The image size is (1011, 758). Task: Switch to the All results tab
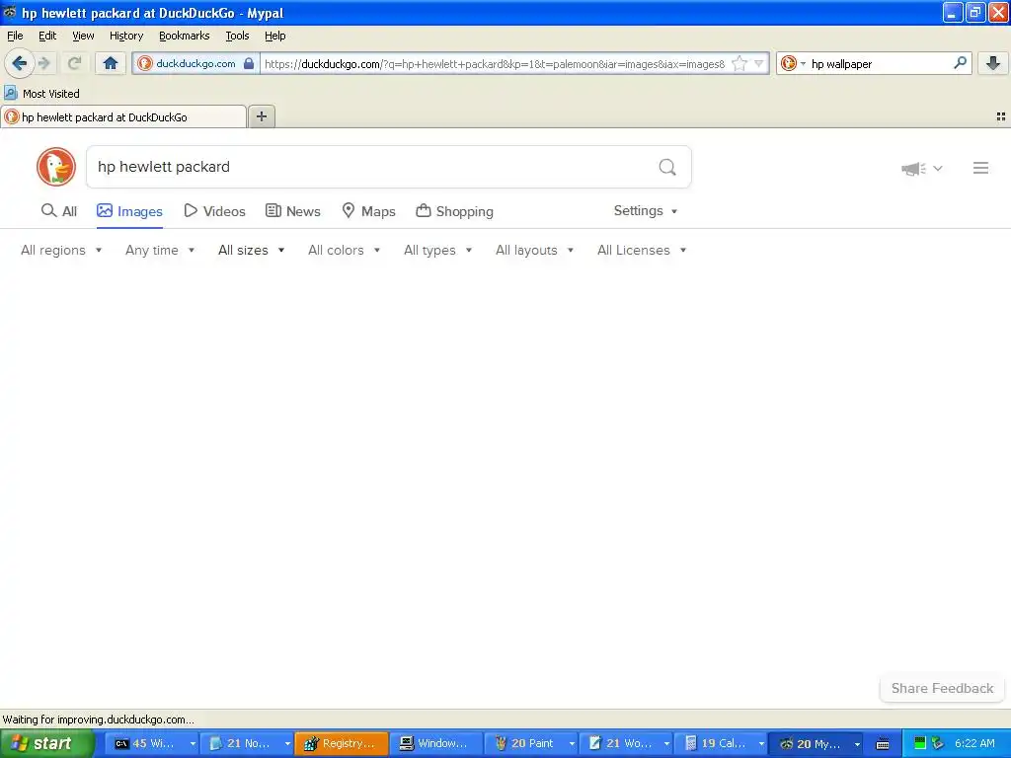pos(58,211)
